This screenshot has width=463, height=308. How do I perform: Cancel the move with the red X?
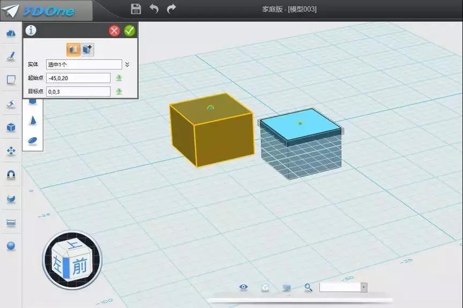point(114,31)
